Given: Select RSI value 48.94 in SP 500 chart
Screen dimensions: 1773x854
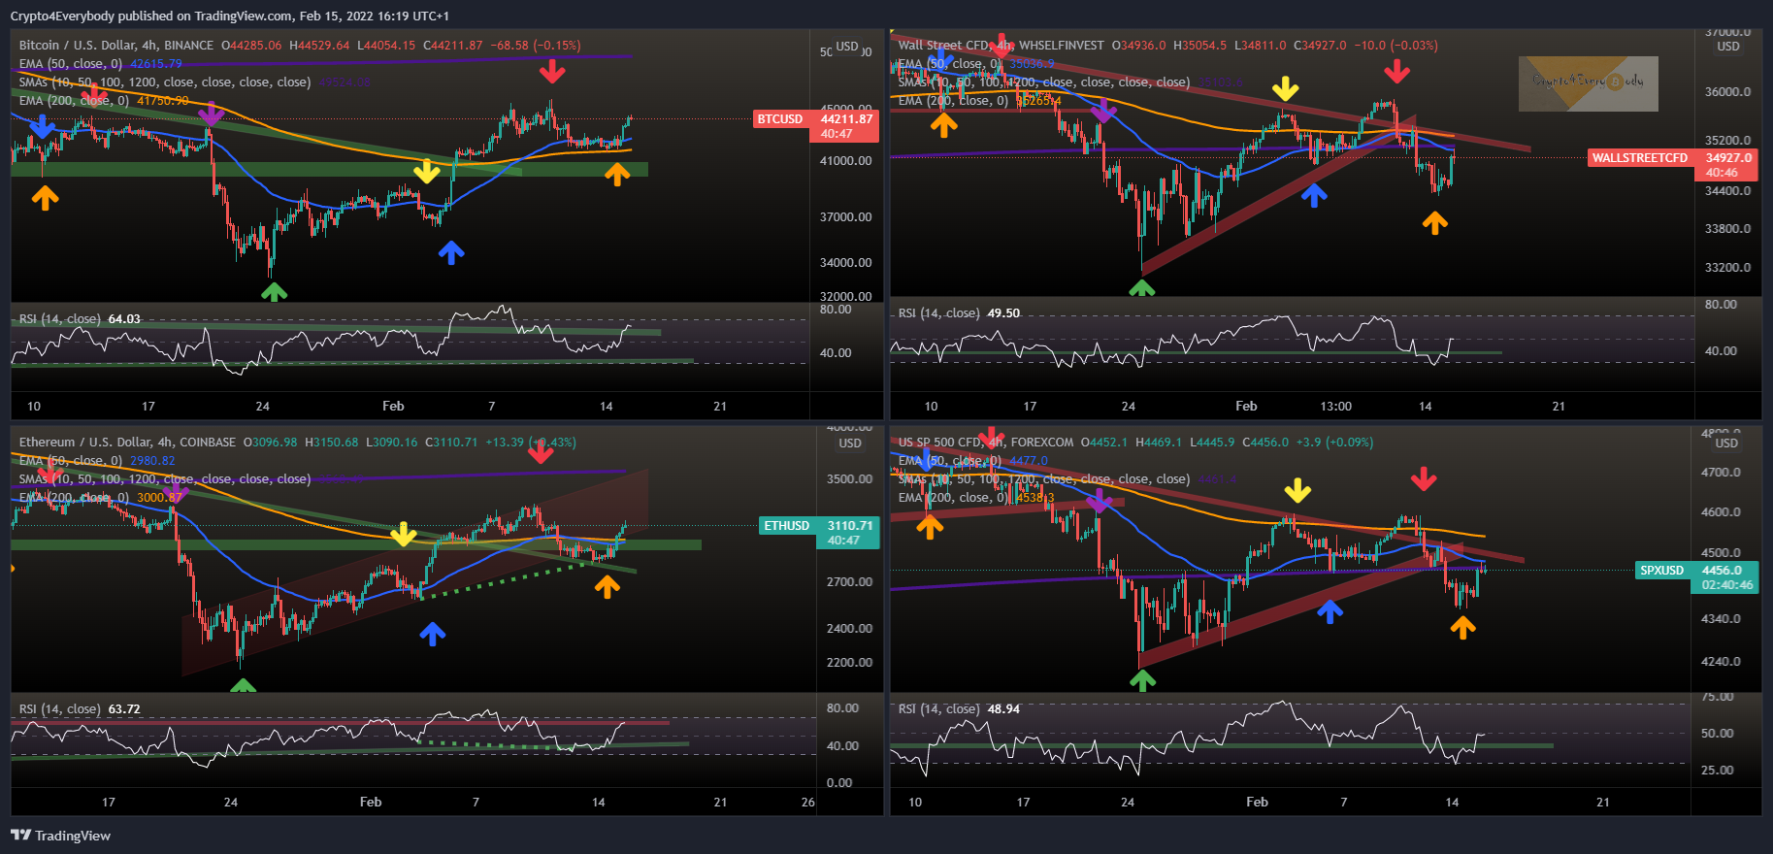Looking at the screenshot, I should click(x=1003, y=709).
